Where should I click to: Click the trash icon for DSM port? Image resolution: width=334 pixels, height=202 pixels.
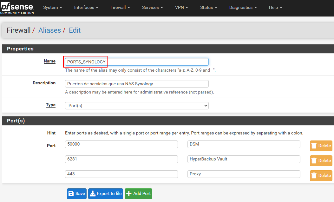click(314, 146)
